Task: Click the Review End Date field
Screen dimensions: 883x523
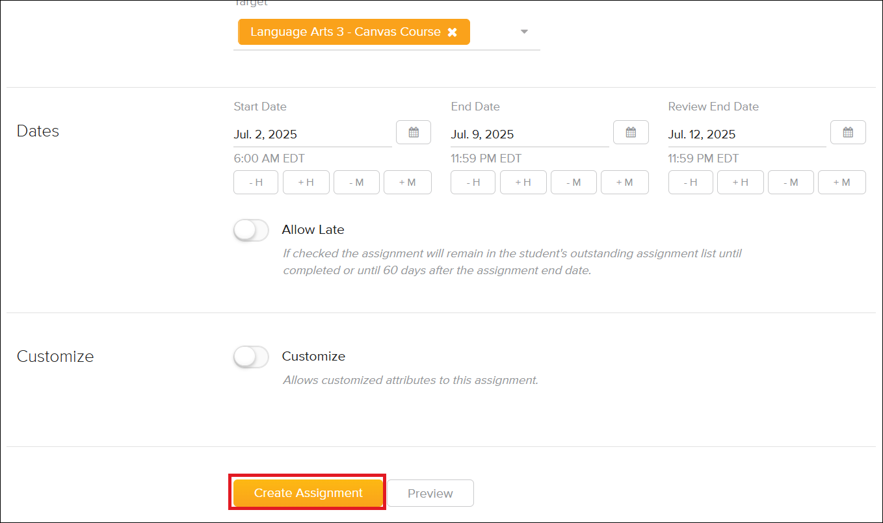Action: pyautogui.click(x=728, y=134)
